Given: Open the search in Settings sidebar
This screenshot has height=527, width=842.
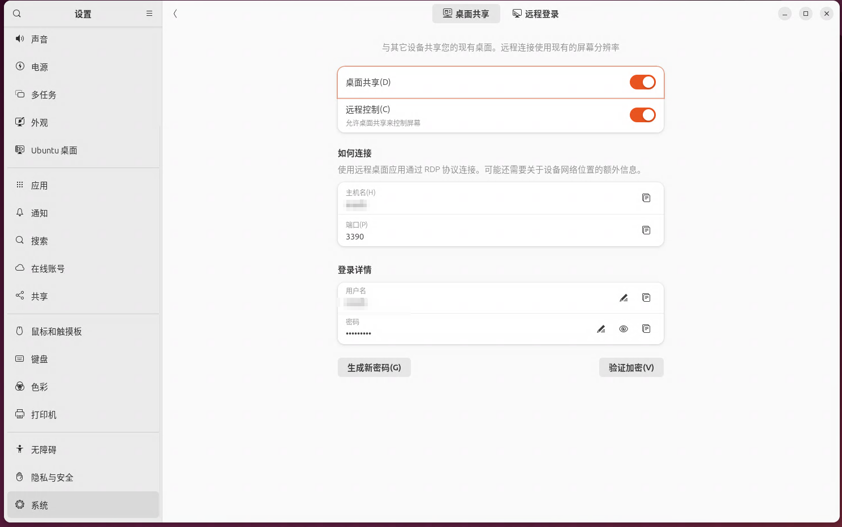Looking at the screenshot, I should tap(16, 13).
